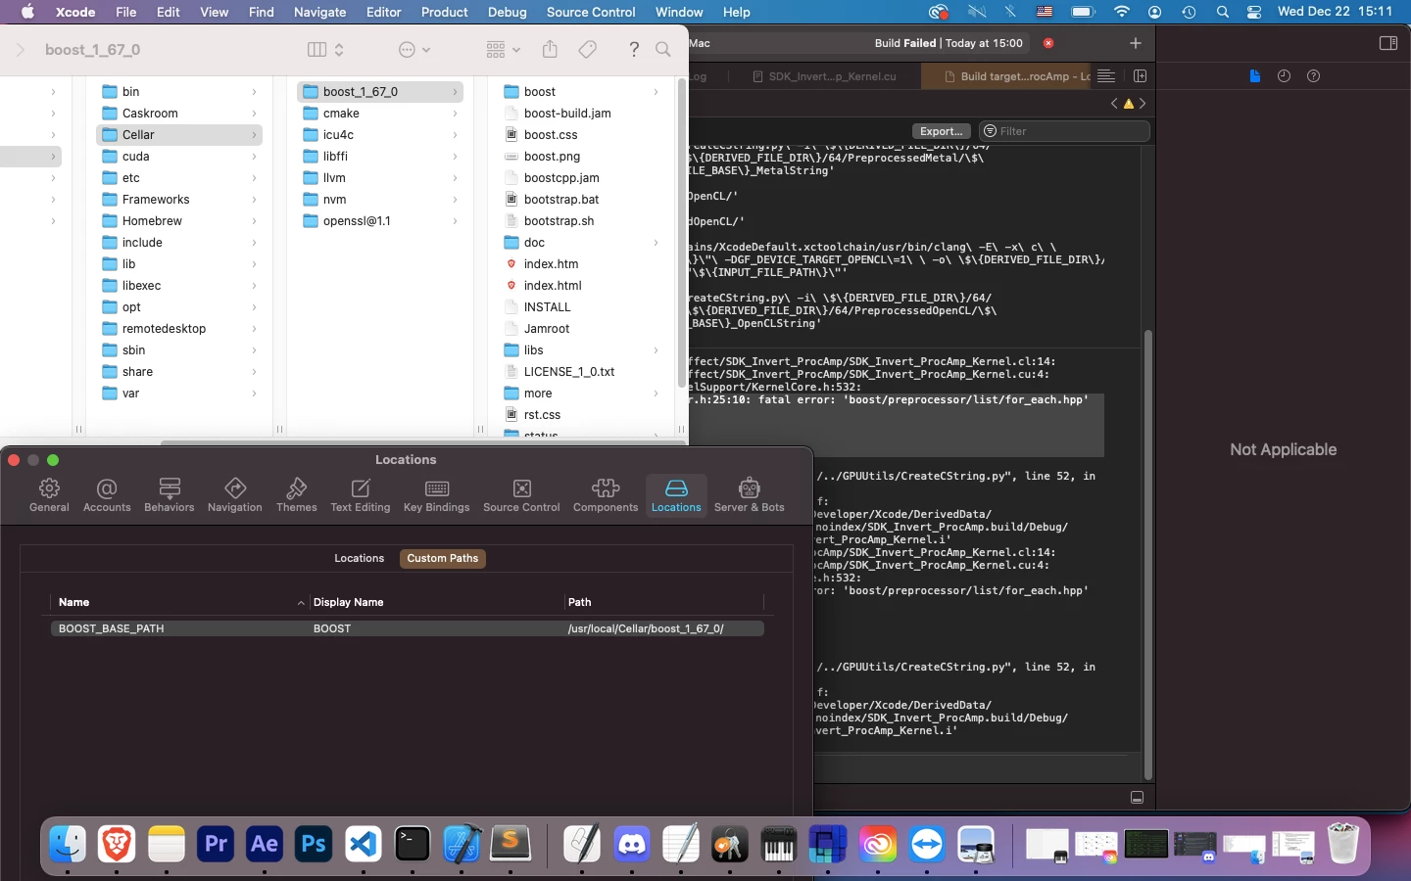Toggle the Xcode inspectors panel
This screenshot has height=881, width=1411.
click(1388, 43)
